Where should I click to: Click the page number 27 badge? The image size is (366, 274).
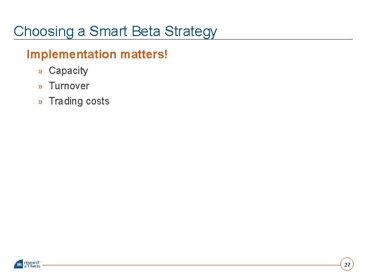pos(347,265)
